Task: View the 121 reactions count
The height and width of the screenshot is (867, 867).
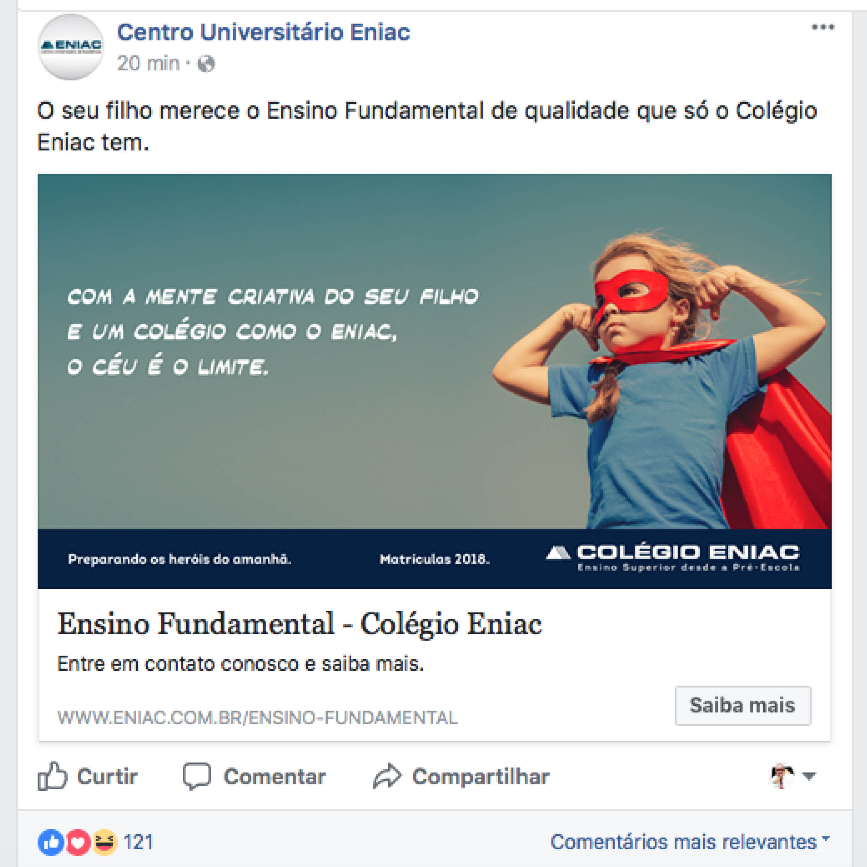Action: pos(138,842)
